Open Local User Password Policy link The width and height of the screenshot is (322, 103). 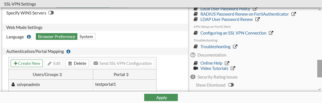tap(225, 9)
